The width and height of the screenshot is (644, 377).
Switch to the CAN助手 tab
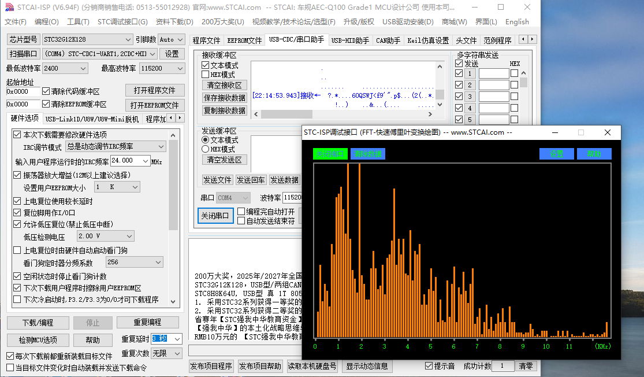point(388,40)
